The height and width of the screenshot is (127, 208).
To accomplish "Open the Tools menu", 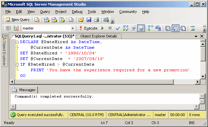I will click(92, 12).
